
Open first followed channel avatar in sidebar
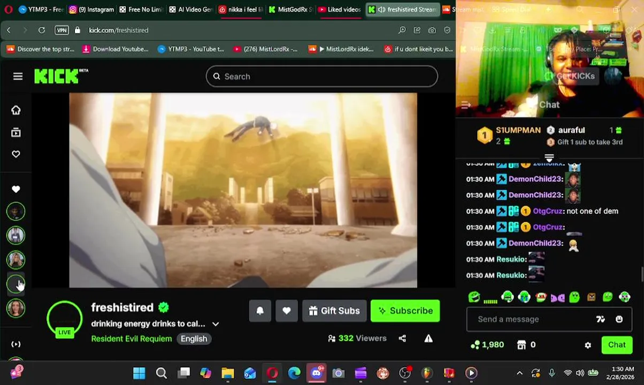pos(16,212)
